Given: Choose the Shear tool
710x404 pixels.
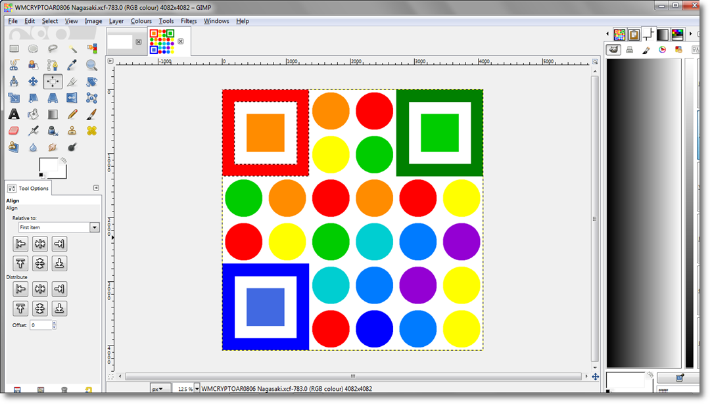Looking at the screenshot, I should 33,98.
